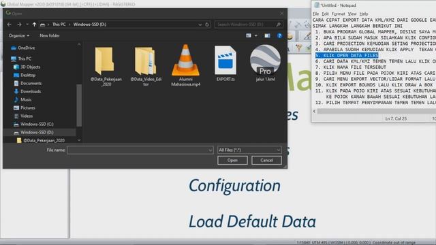This screenshot has width=436, height=245.
Task: Expand the address bar history dropdown
Action: click(x=200, y=24)
